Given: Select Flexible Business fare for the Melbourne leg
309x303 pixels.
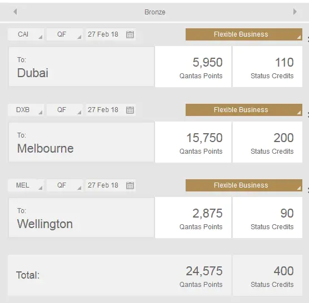Looking at the screenshot, I should 244,110.
